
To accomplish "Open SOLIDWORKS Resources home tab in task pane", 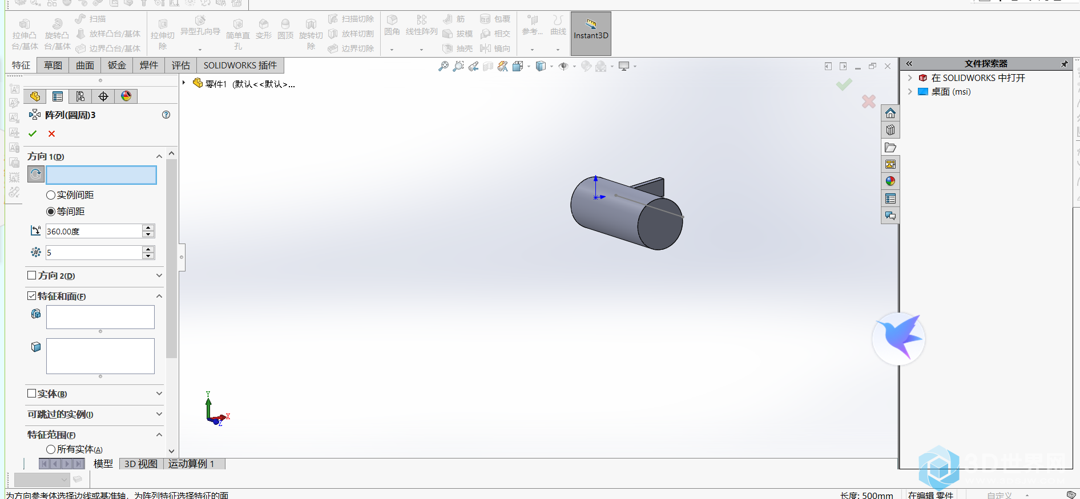I will 890,113.
